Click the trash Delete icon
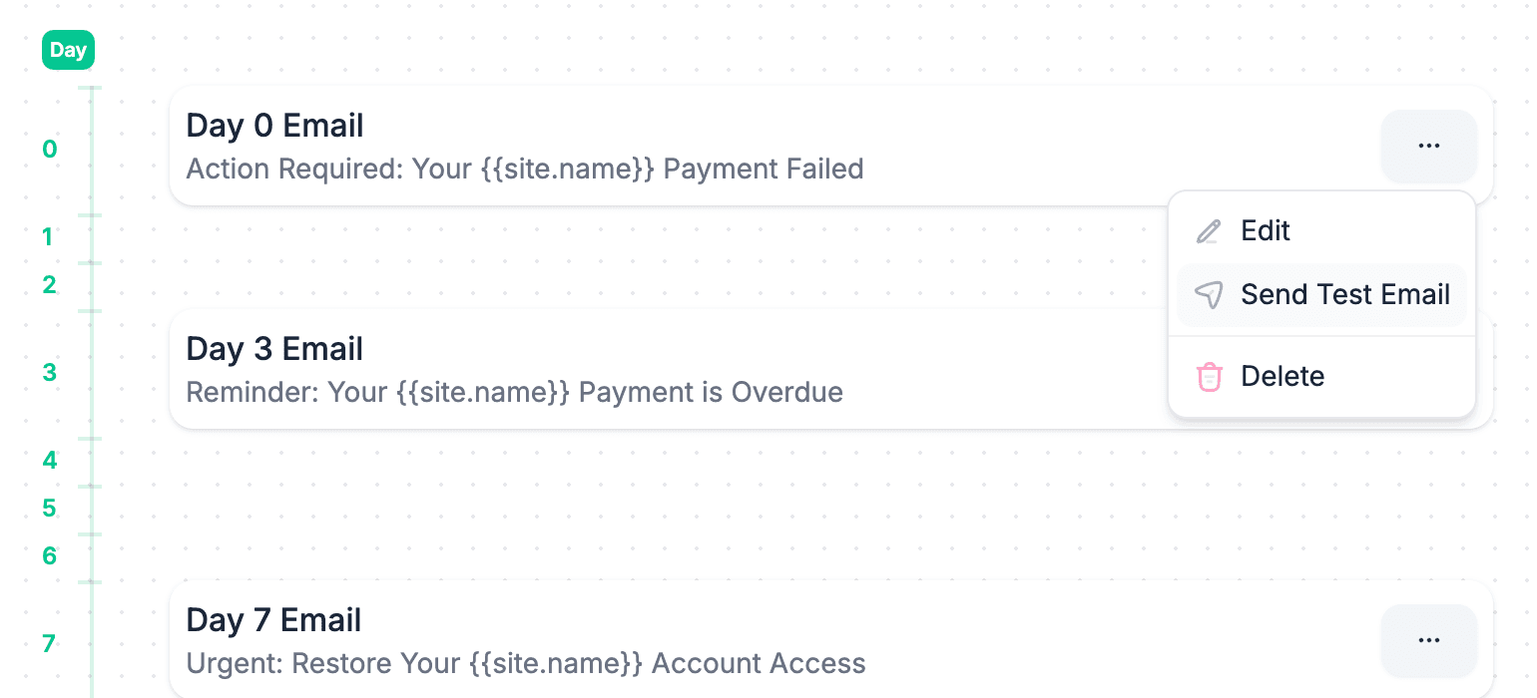The image size is (1537, 698). (1209, 376)
